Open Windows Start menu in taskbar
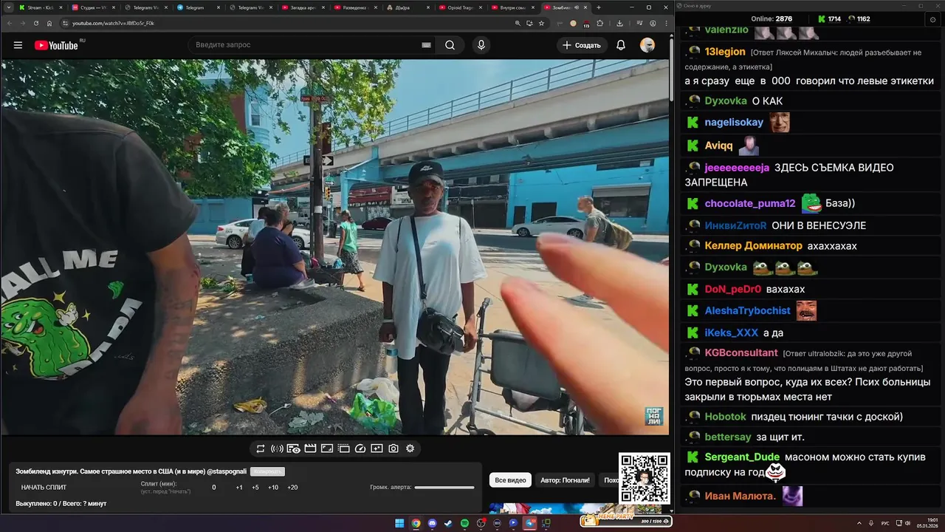Screen dimensions: 945x532 [399, 523]
